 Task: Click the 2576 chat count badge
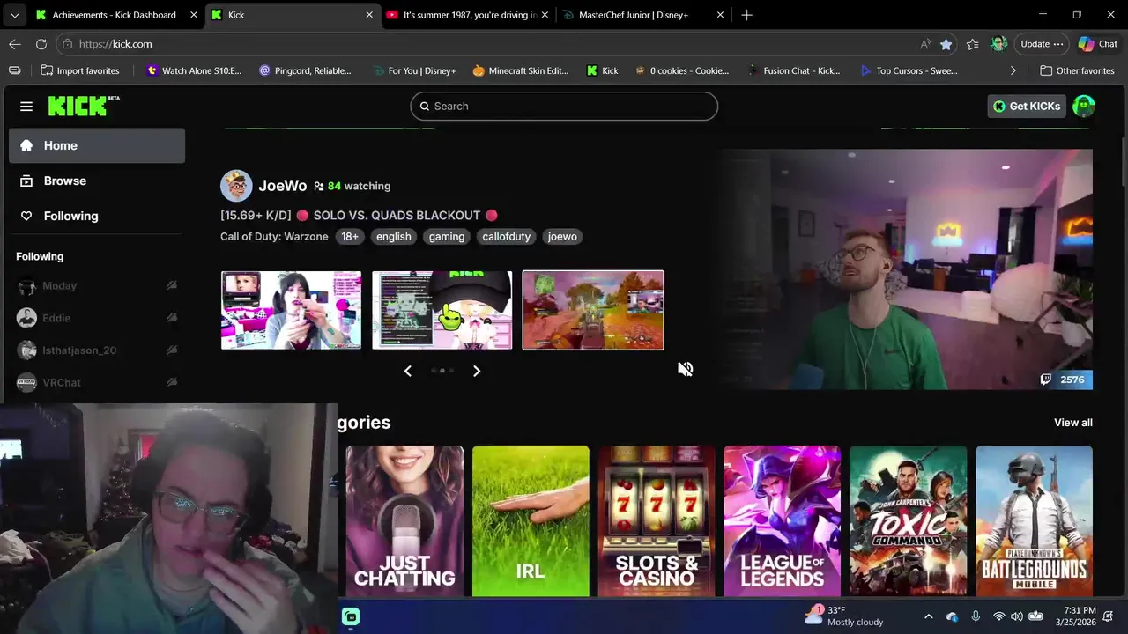(1065, 380)
